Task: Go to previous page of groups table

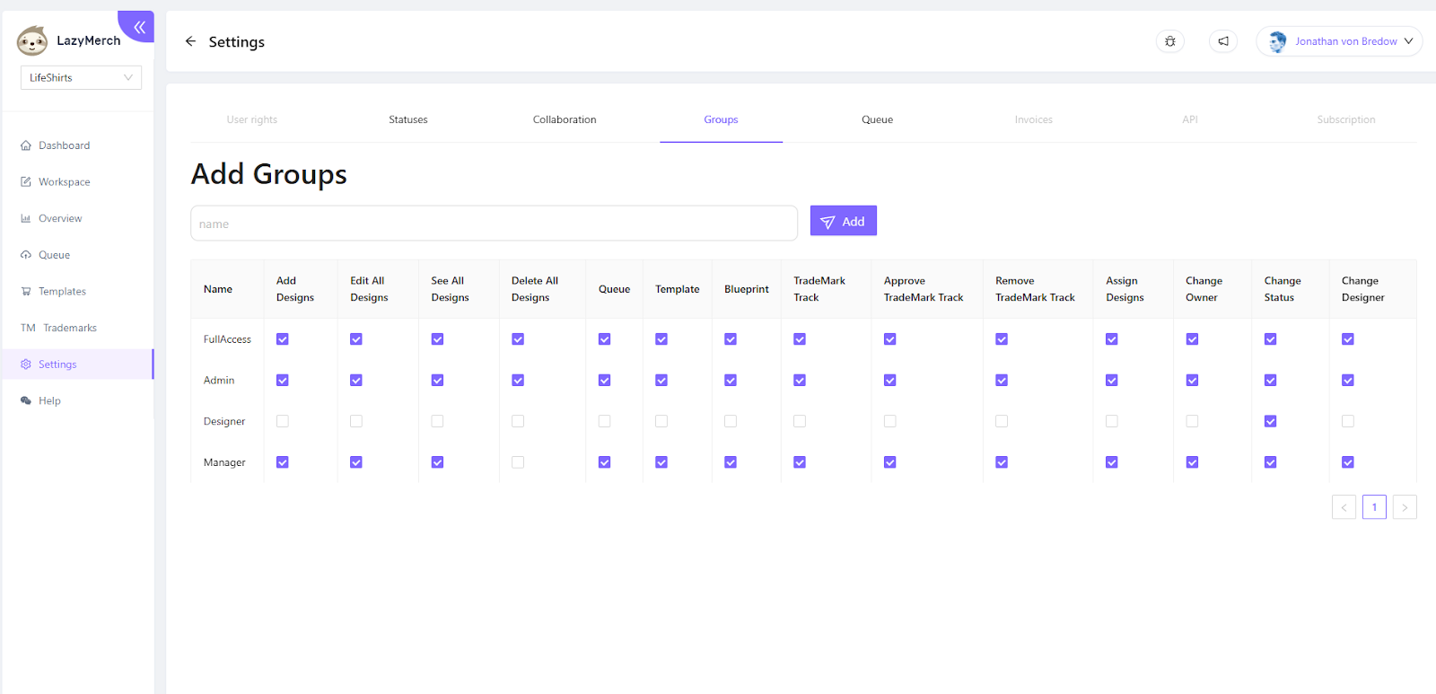Action: pyautogui.click(x=1344, y=507)
